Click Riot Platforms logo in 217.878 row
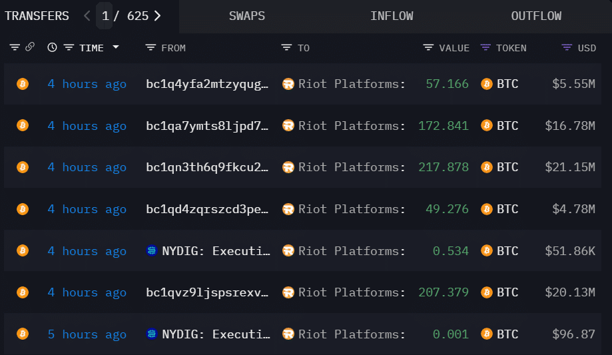Image resolution: width=612 pixels, height=355 pixels. point(288,167)
